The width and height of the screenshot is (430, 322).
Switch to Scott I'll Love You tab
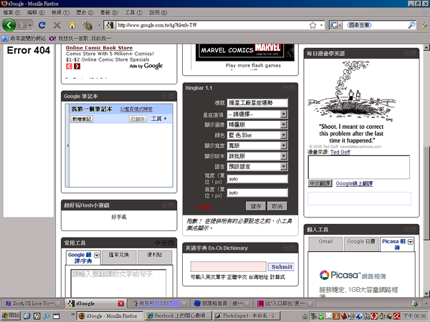pos(32,303)
